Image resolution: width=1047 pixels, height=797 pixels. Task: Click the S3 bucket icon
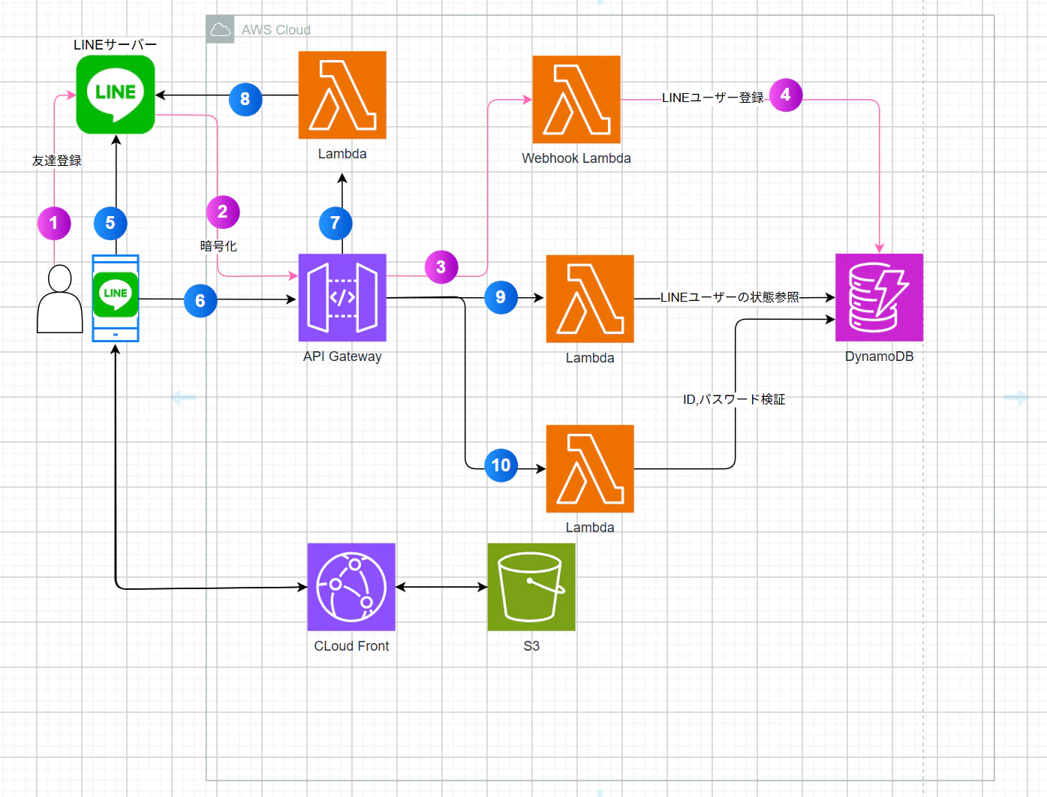(x=531, y=587)
